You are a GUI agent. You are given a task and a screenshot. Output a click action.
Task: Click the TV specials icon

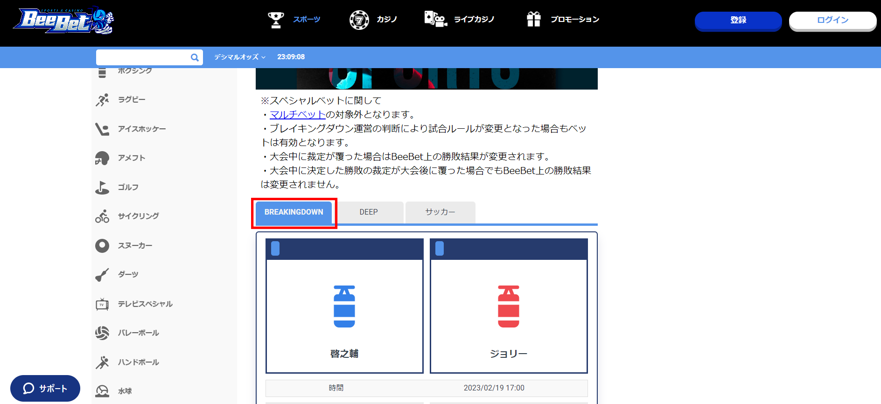(x=102, y=304)
